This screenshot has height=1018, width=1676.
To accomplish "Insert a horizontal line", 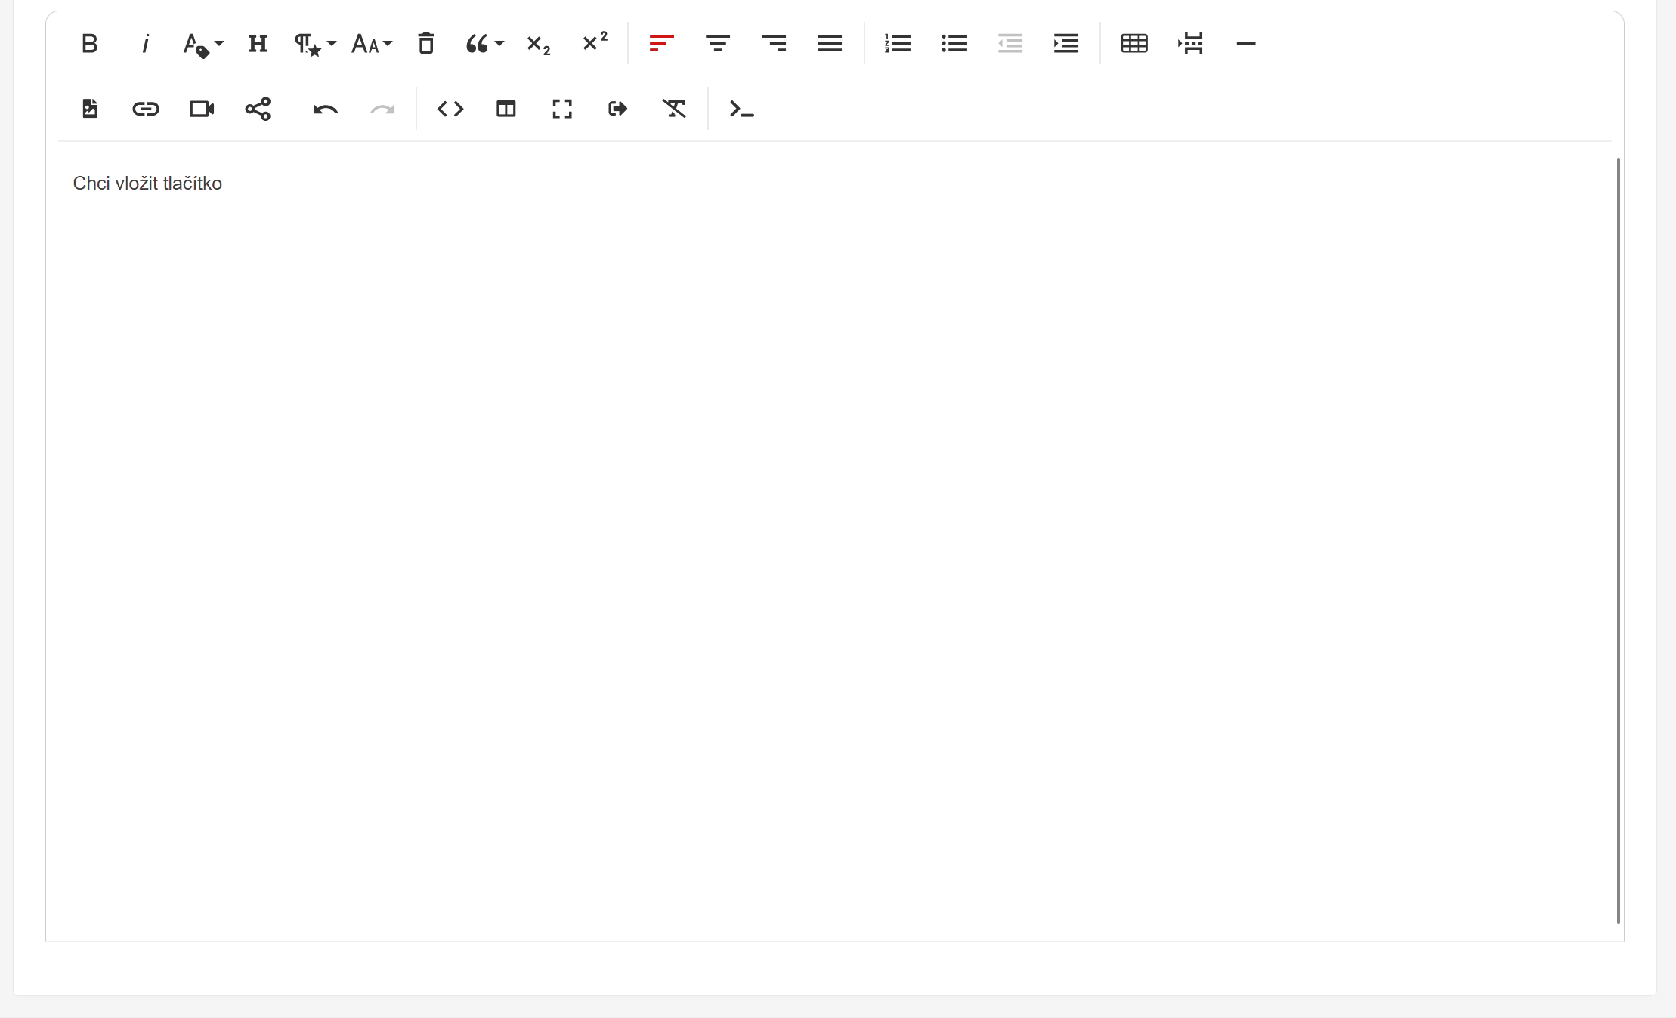I will pyautogui.click(x=1245, y=44).
